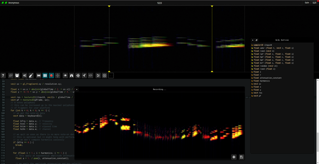Open the help question mark icon

point(3,76)
